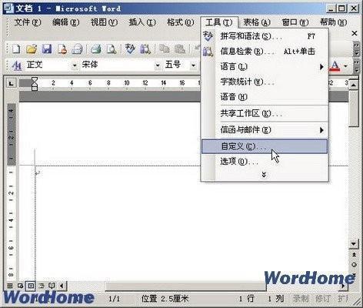Click the vertical scrollbar down arrow
Viewport: 363px width, 308px height.
354,243
